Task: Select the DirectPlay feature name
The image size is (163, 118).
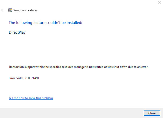Action: (x=17, y=32)
